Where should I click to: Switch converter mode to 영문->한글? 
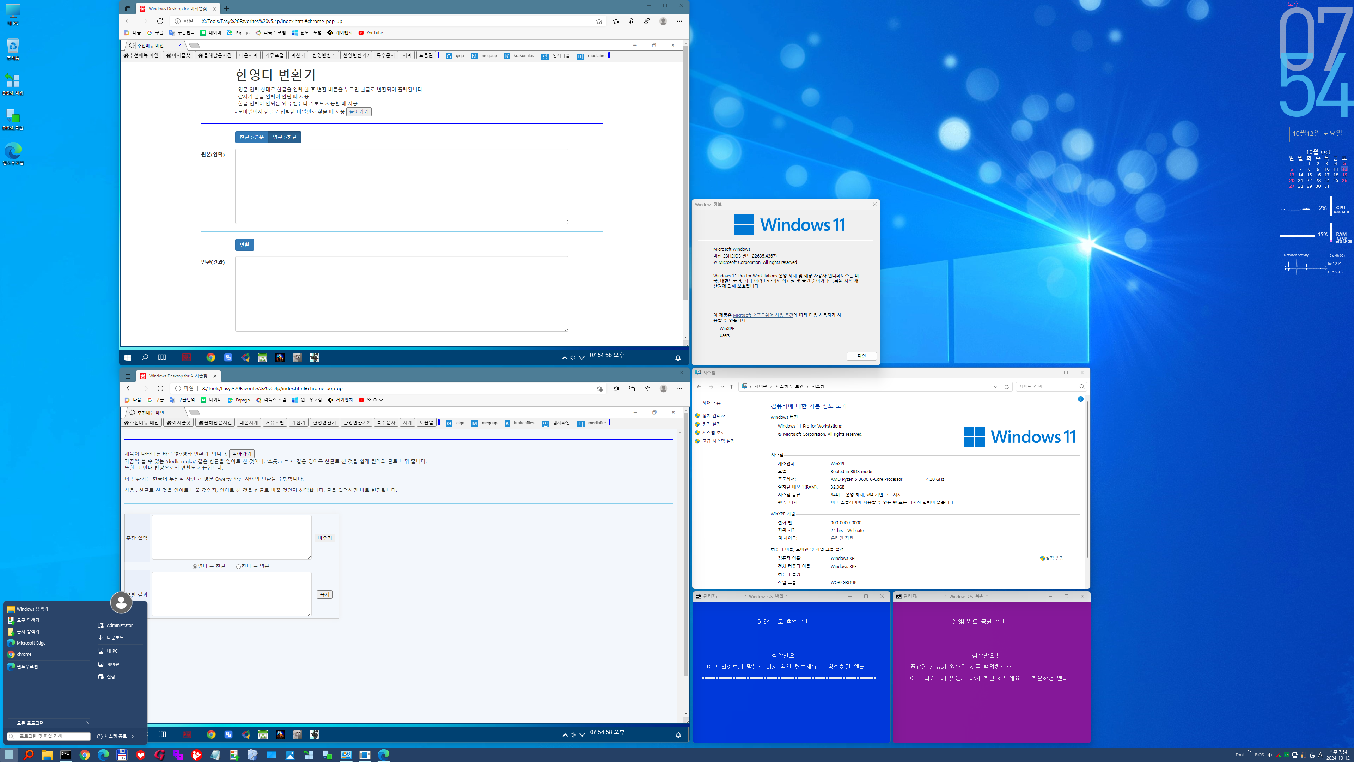(285, 137)
